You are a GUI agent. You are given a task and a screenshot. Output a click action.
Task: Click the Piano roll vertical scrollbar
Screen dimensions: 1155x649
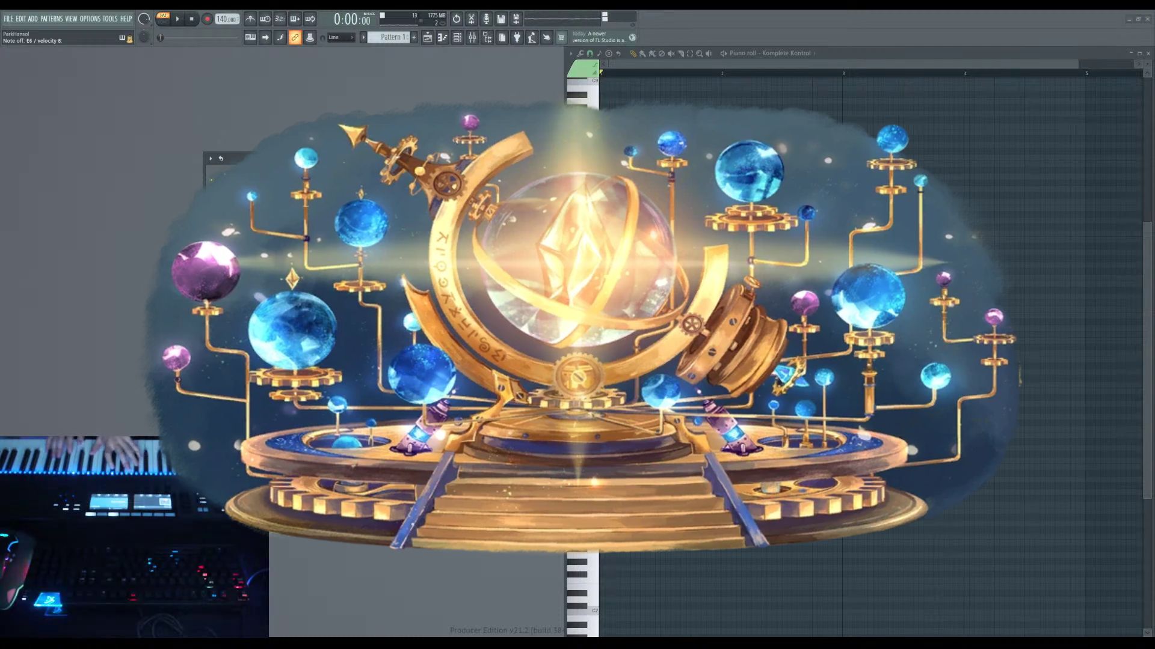(x=1148, y=361)
